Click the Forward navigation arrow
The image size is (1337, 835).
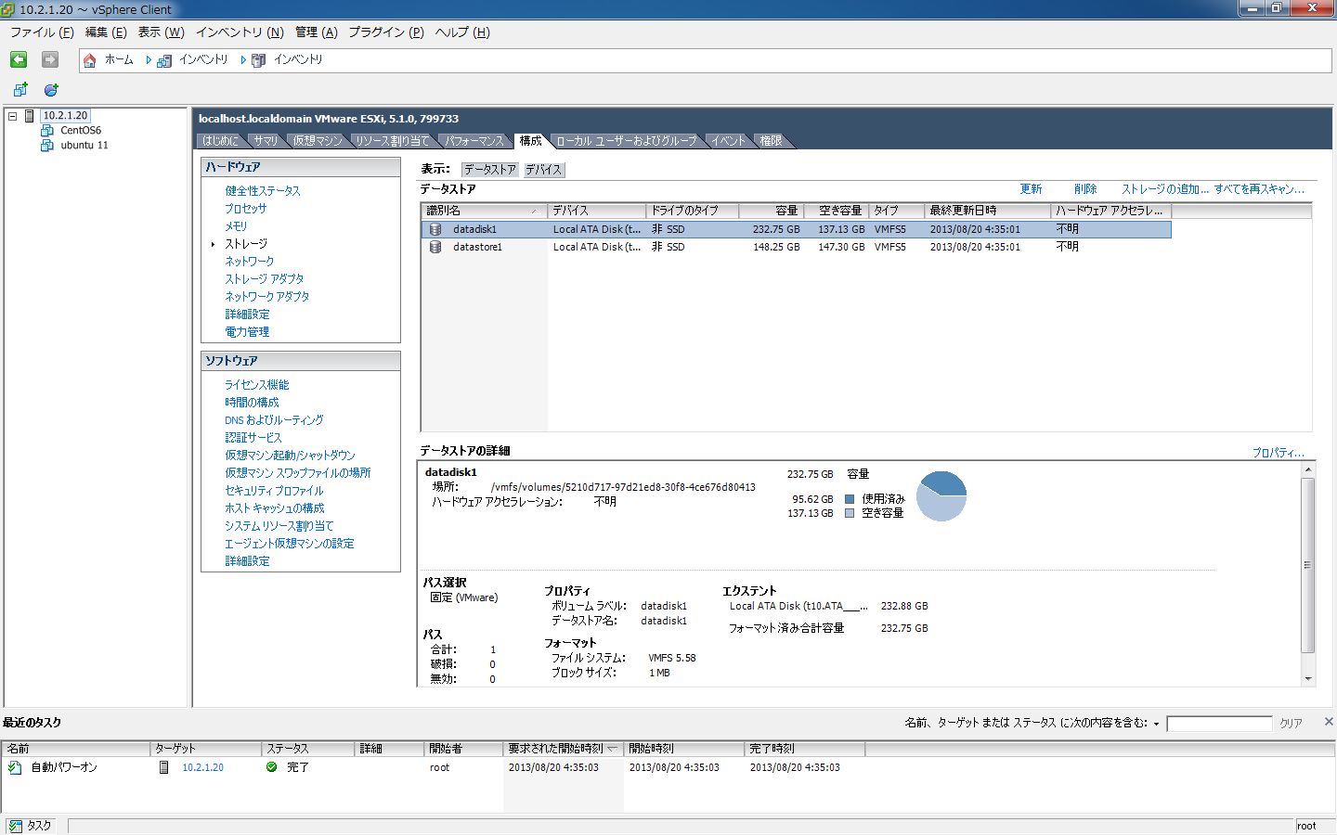click(50, 59)
